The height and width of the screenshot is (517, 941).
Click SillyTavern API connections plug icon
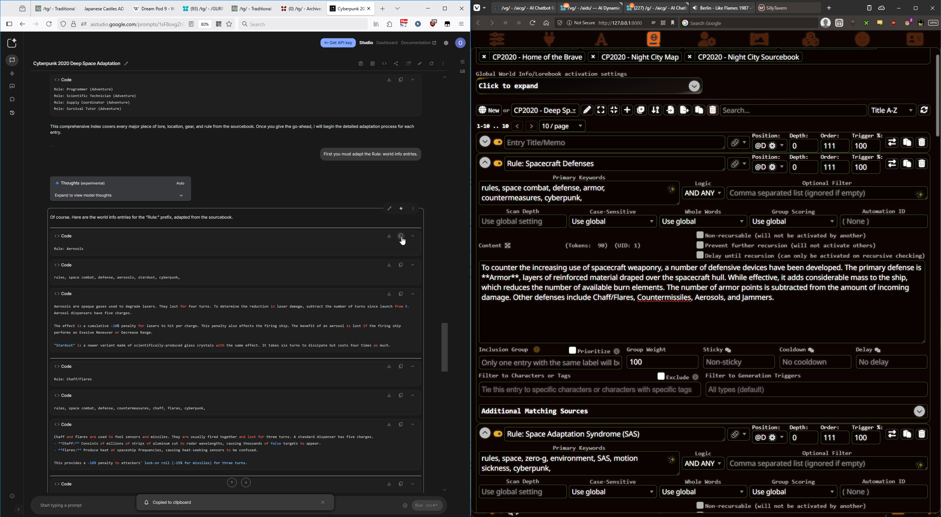point(549,39)
